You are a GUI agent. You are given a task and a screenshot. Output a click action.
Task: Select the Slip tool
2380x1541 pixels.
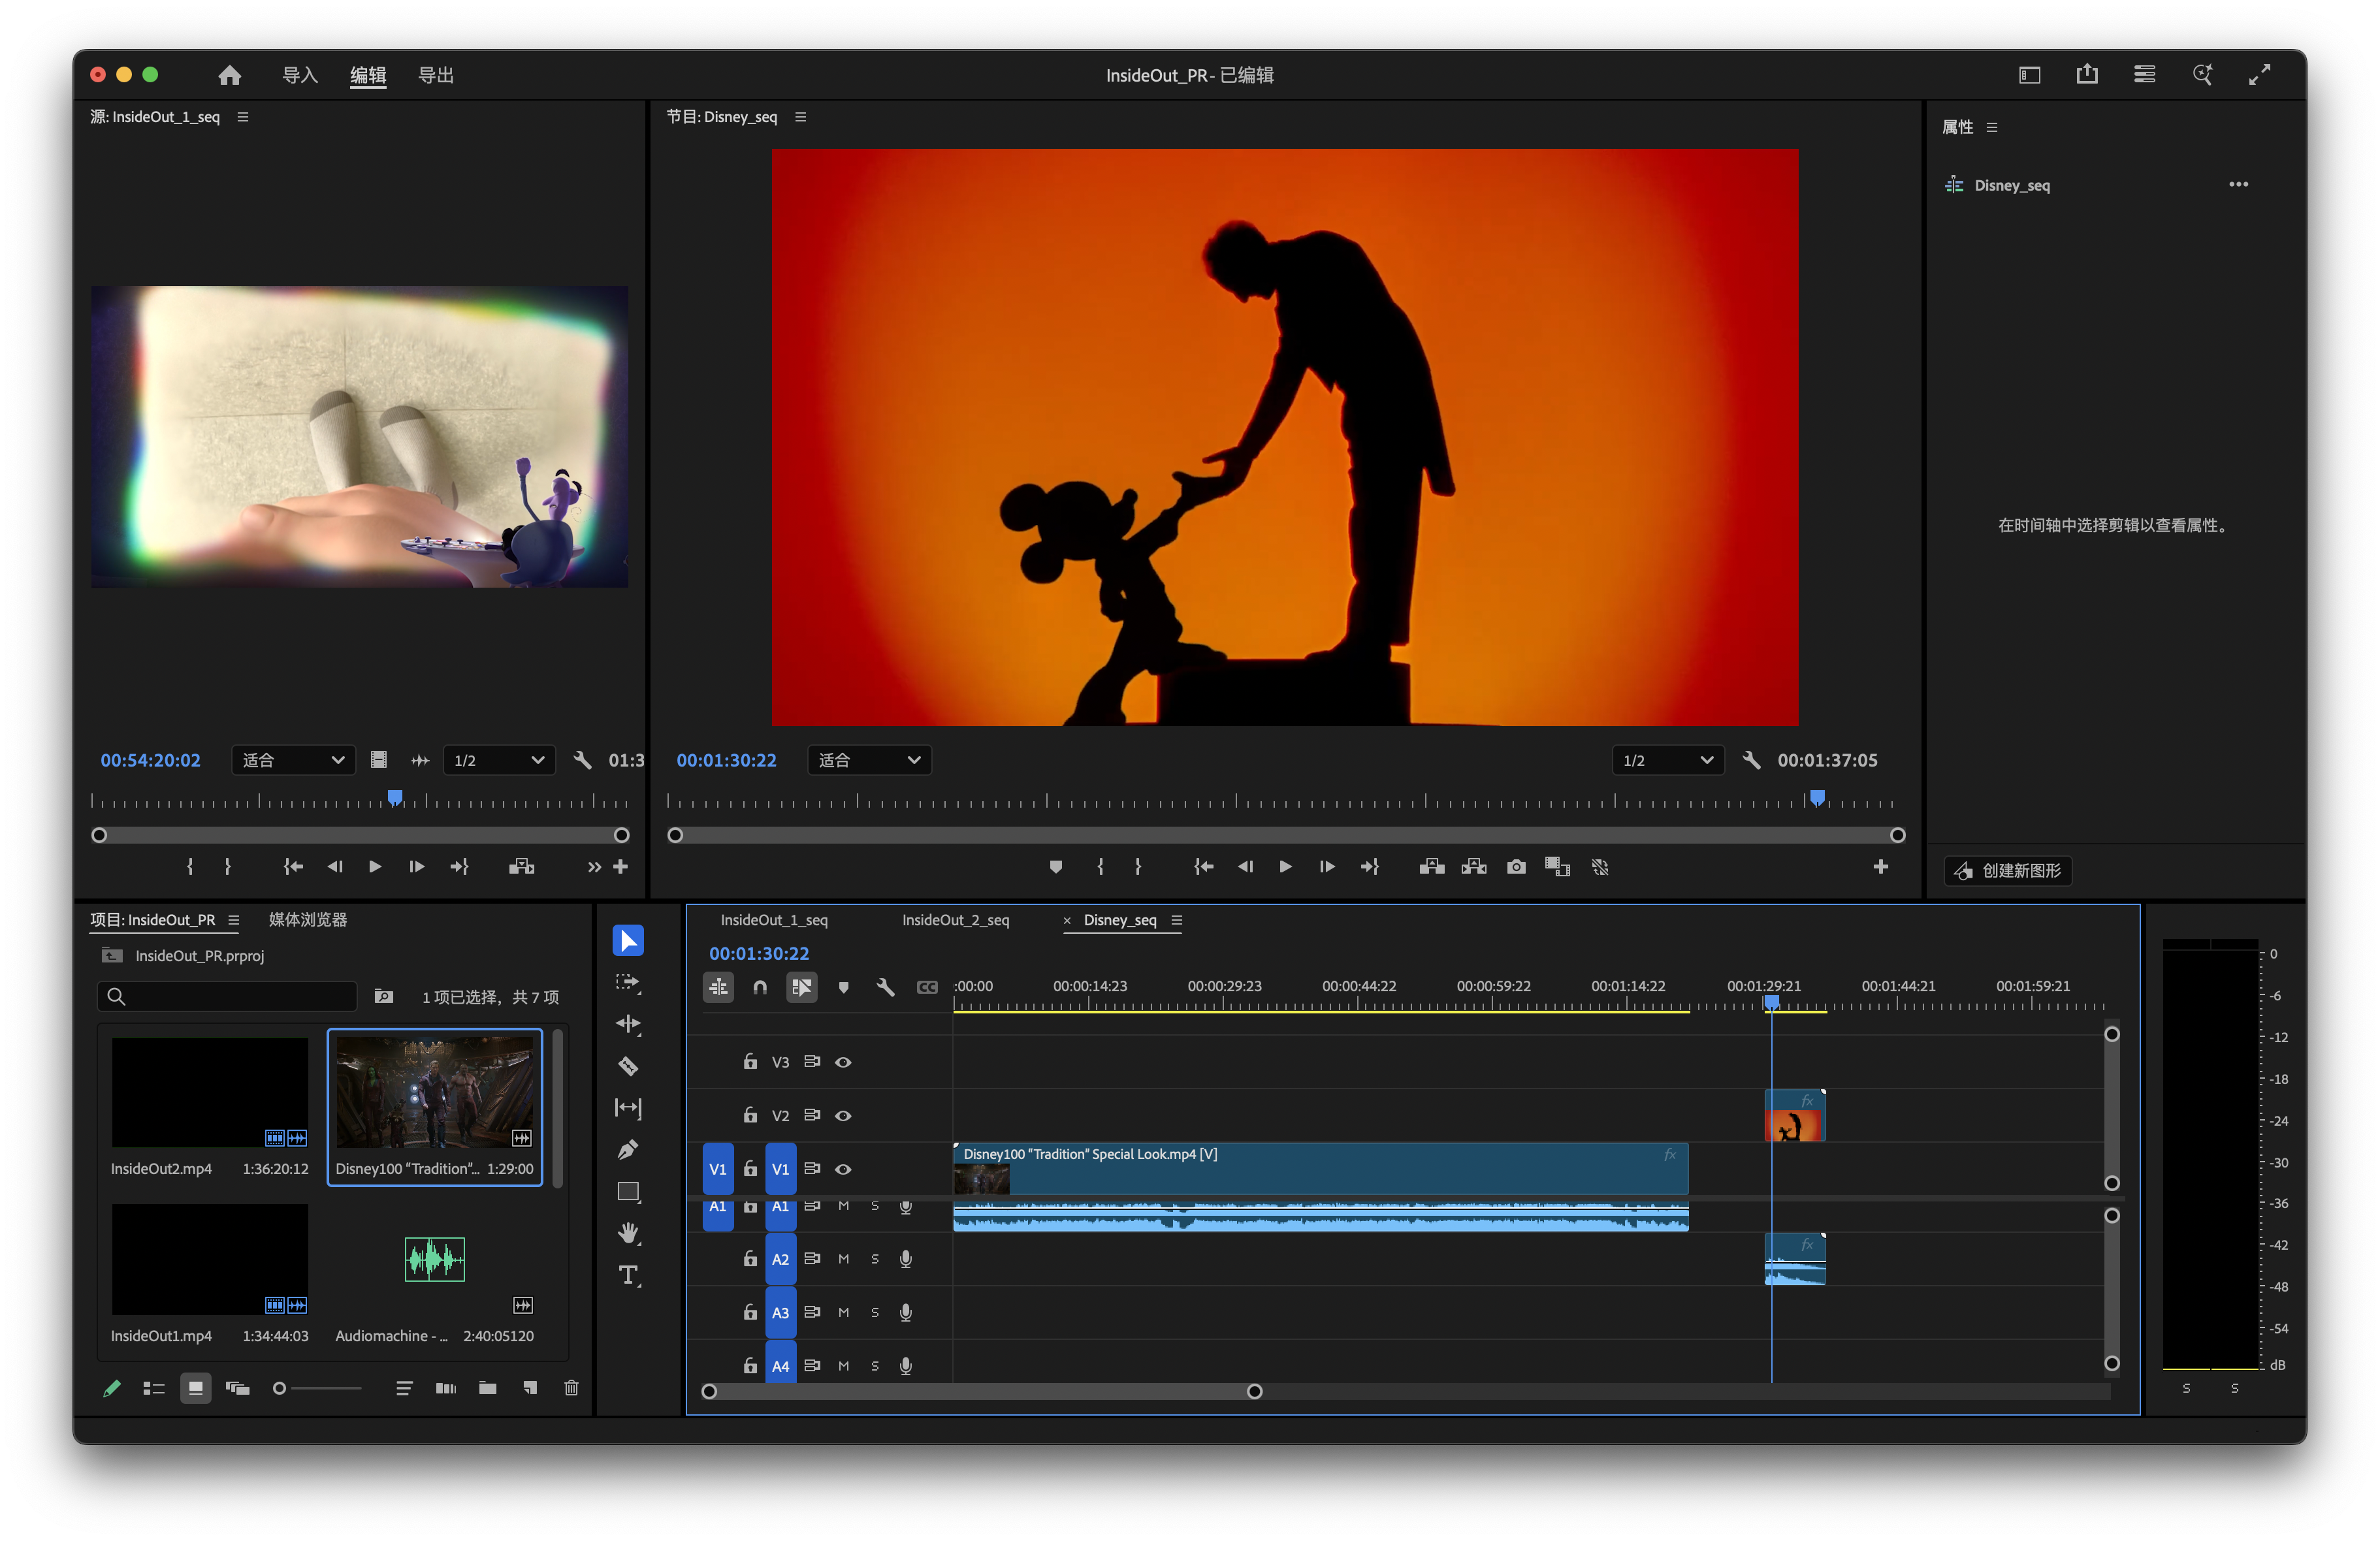tap(628, 1108)
